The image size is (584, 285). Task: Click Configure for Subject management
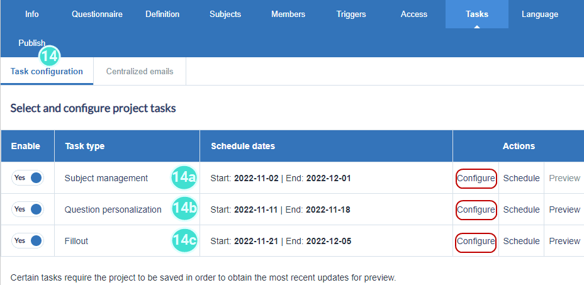point(476,178)
